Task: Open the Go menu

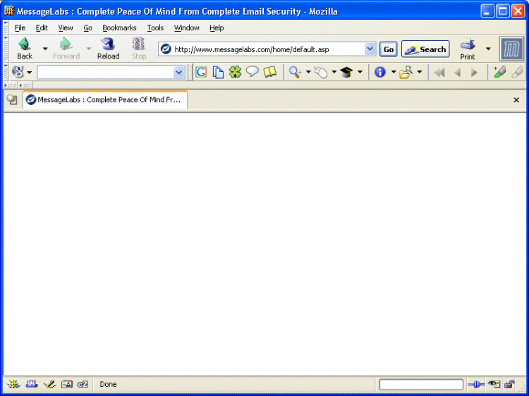Action: [87, 27]
